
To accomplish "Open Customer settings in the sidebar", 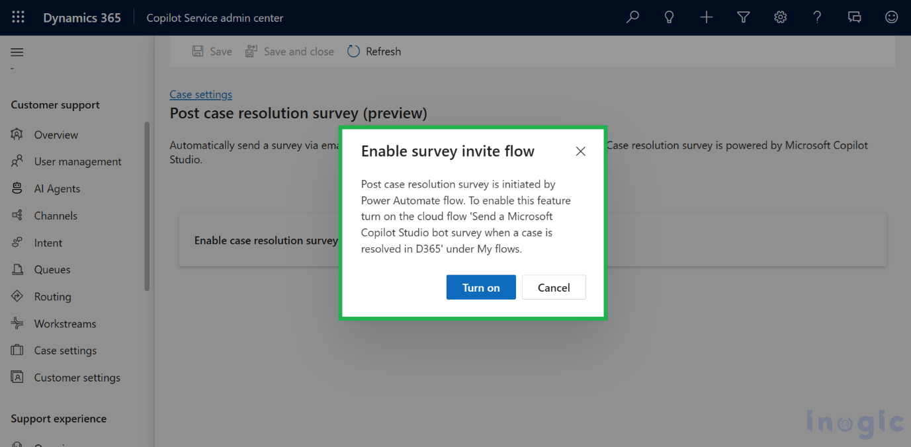I will click(77, 378).
